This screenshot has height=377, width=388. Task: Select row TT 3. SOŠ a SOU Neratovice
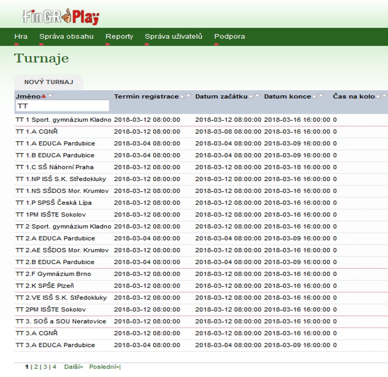tap(201, 322)
